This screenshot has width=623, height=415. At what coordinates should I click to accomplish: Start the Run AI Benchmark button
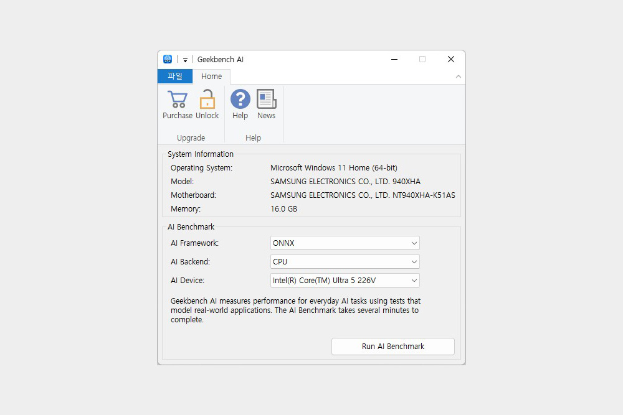point(393,347)
